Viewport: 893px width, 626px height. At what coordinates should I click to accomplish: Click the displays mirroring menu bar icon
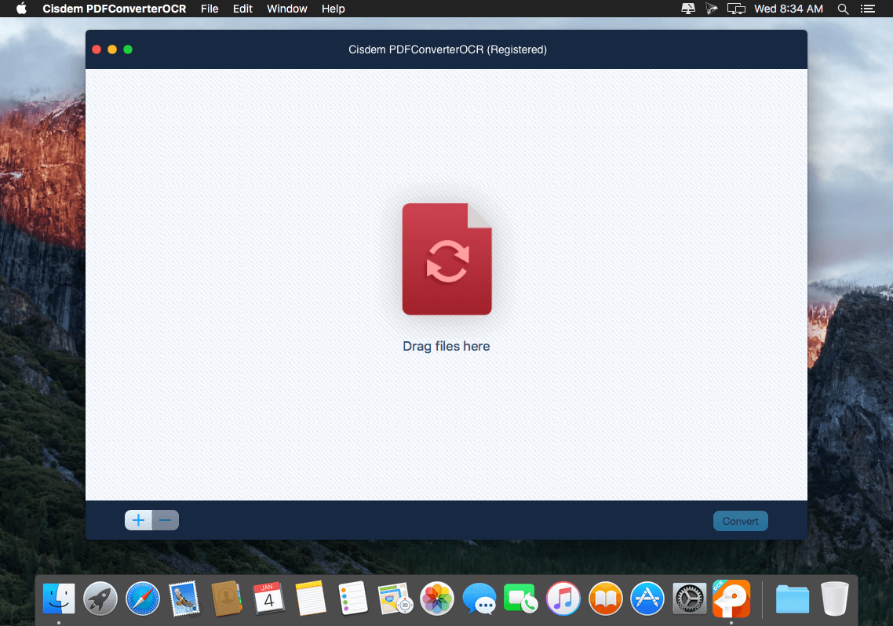click(736, 9)
